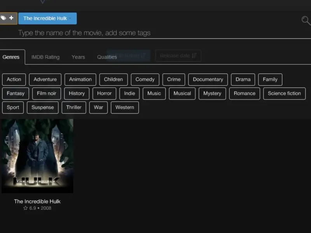Toggle the Crime genre filter
The image size is (311, 233).
(x=174, y=80)
